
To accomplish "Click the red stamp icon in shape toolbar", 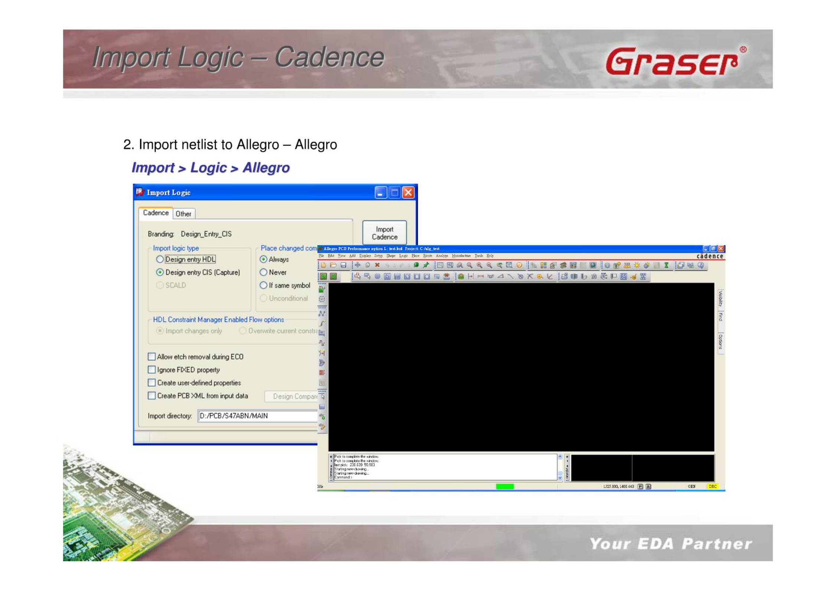I will [447, 276].
